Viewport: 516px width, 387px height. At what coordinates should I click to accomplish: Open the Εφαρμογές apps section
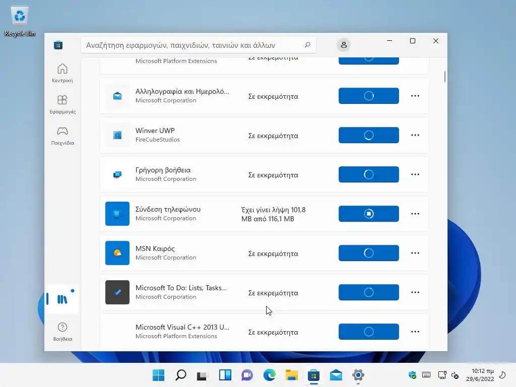(62, 104)
